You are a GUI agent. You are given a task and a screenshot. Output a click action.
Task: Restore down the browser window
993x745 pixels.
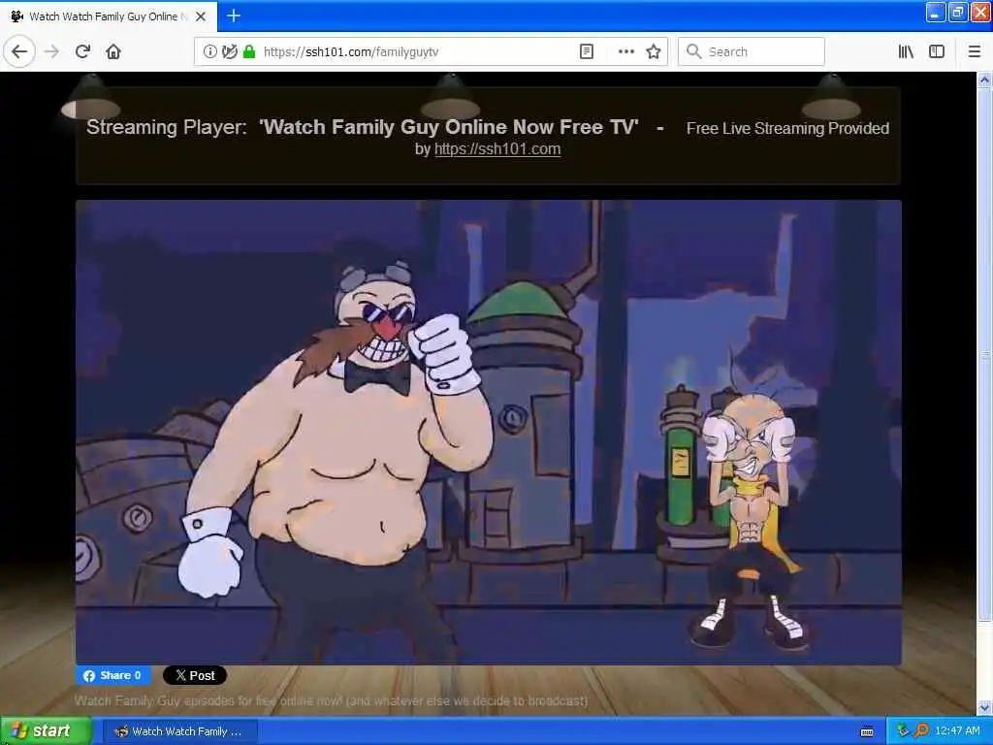click(x=957, y=12)
